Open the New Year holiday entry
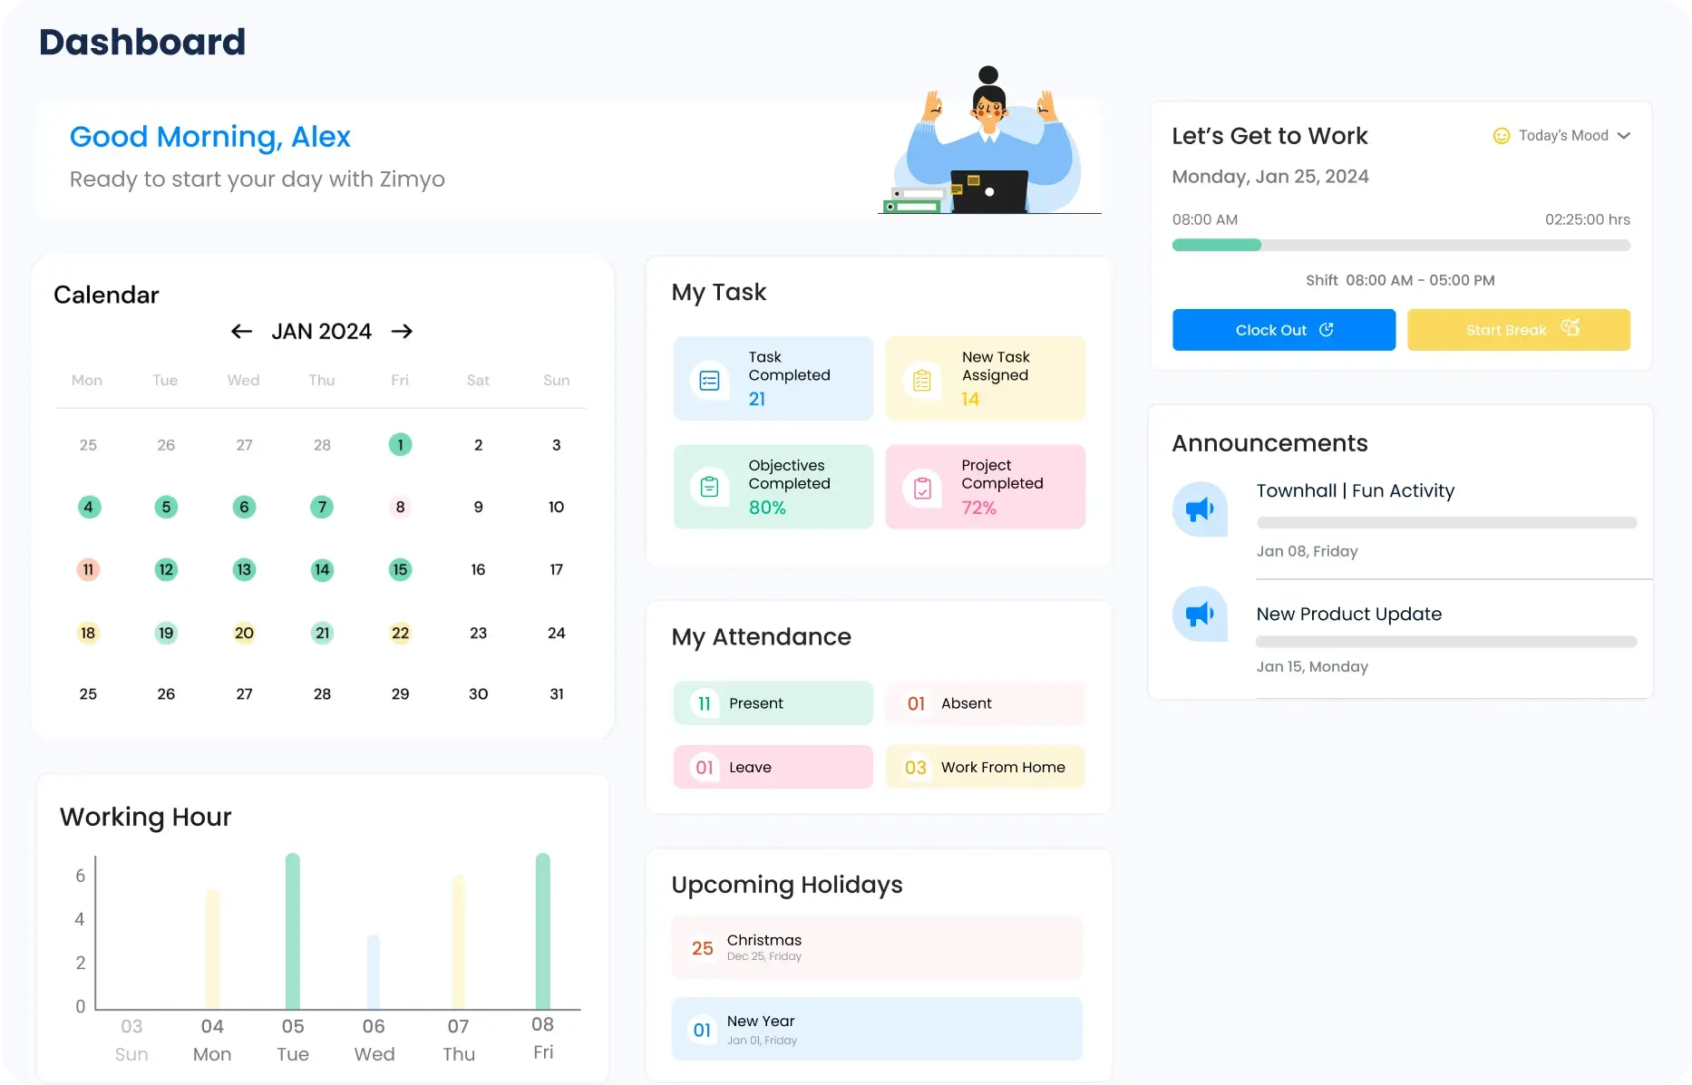 (x=877, y=1029)
